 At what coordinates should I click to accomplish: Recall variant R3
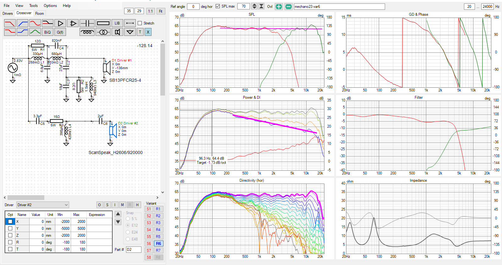(x=158, y=223)
